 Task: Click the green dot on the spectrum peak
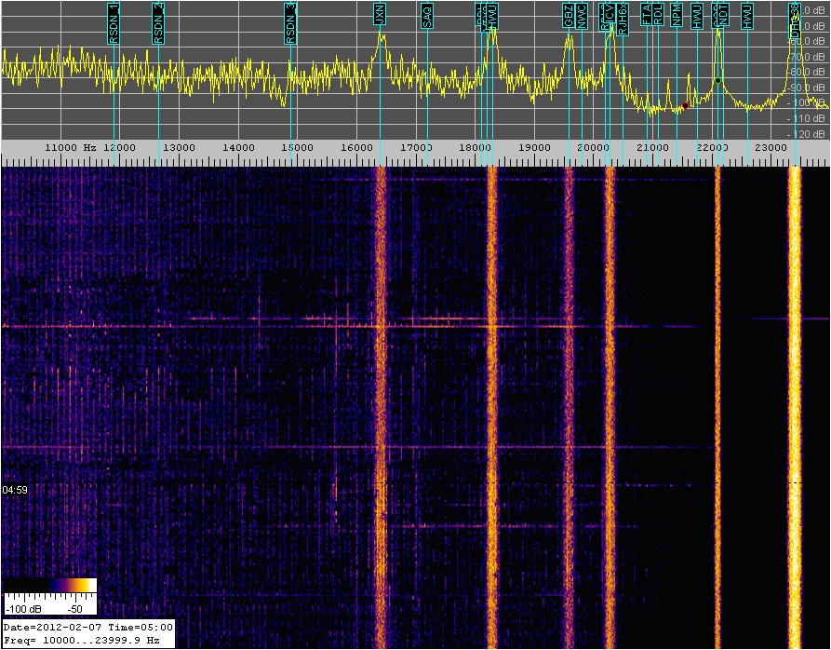click(x=717, y=81)
